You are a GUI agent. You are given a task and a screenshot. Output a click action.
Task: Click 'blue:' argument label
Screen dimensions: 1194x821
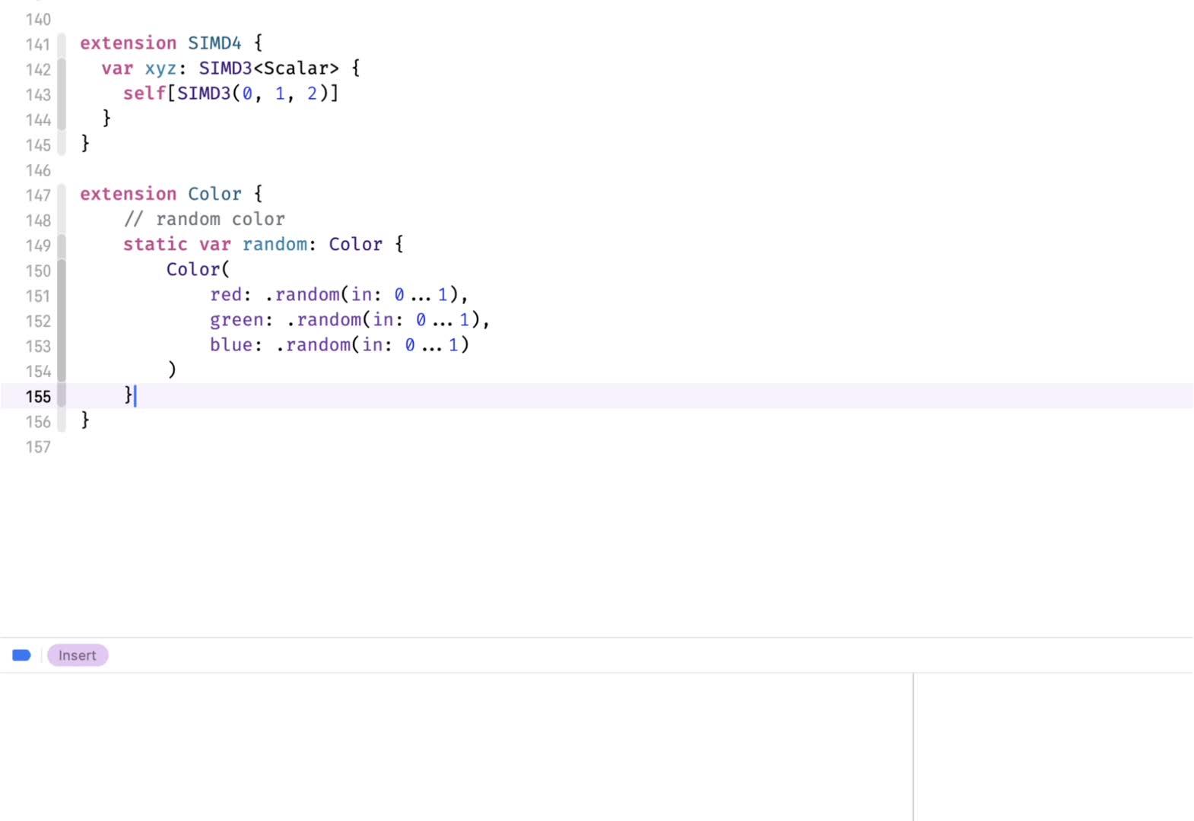tap(236, 344)
